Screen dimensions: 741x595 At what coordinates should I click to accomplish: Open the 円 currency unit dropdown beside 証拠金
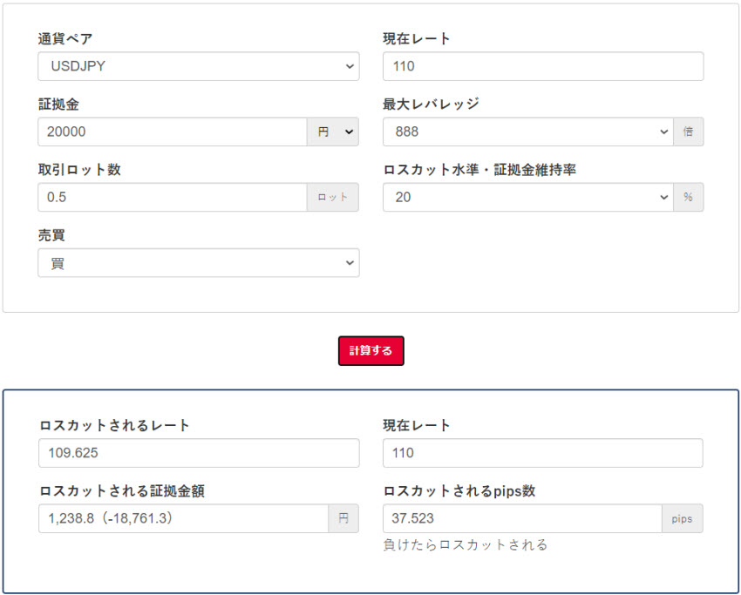coord(333,132)
